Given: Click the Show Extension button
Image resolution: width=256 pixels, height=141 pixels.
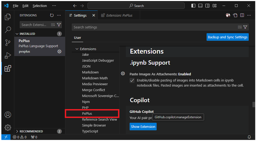Looking at the screenshot, I should coord(143,127).
